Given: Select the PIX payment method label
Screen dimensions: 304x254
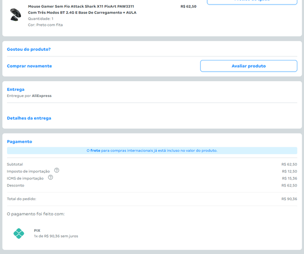Looking at the screenshot, I should tap(37, 231).
